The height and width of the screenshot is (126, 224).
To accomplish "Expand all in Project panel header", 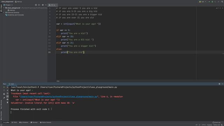I will [39, 5].
